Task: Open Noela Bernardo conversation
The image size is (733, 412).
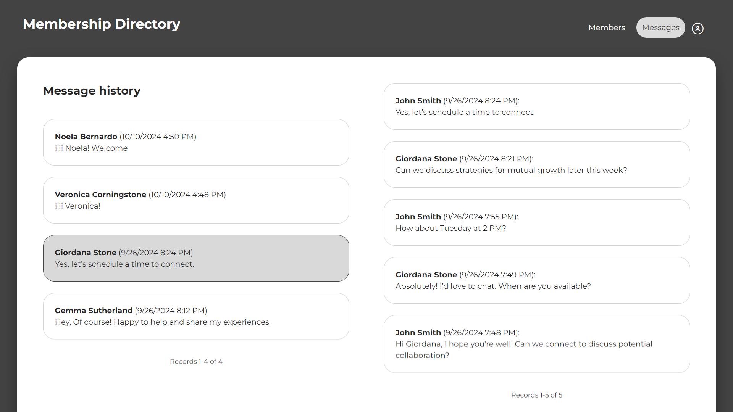Action: click(x=196, y=142)
